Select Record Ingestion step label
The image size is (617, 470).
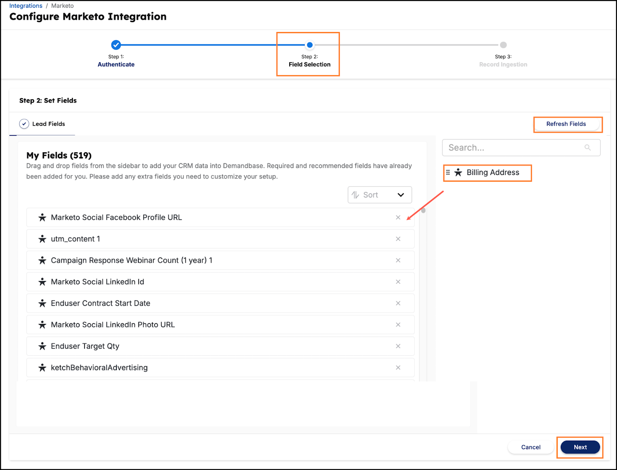point(503,64)
